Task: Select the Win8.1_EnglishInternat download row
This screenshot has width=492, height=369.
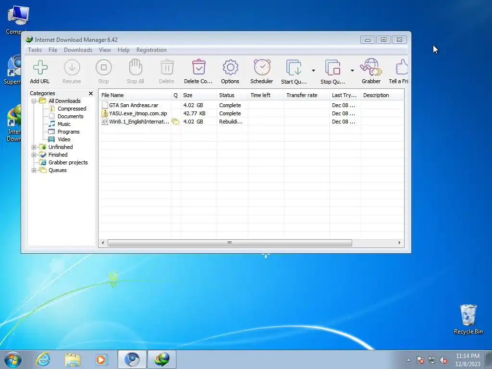Action: (251, 122)
